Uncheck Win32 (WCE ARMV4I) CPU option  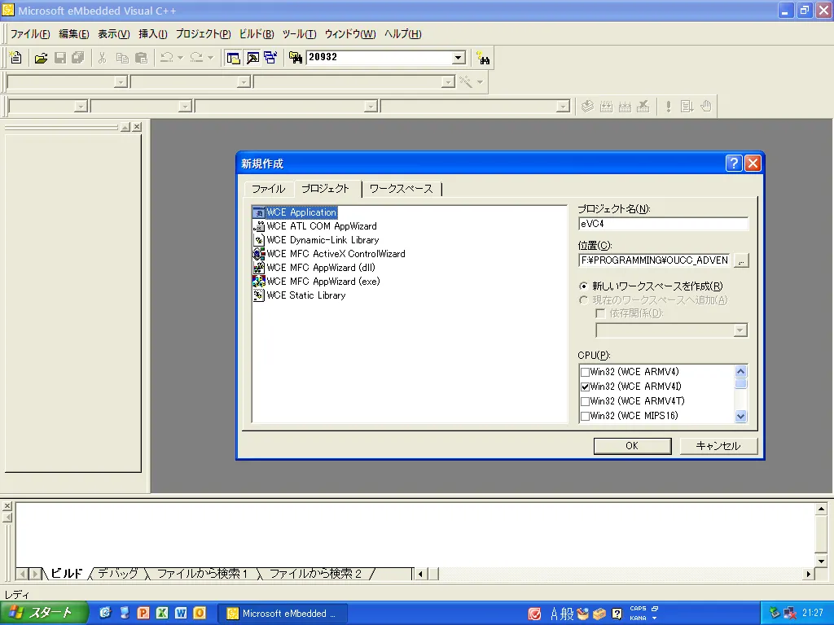point(585,387)
